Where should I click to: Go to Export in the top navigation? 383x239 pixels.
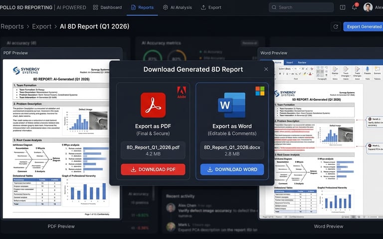point(211,7)
